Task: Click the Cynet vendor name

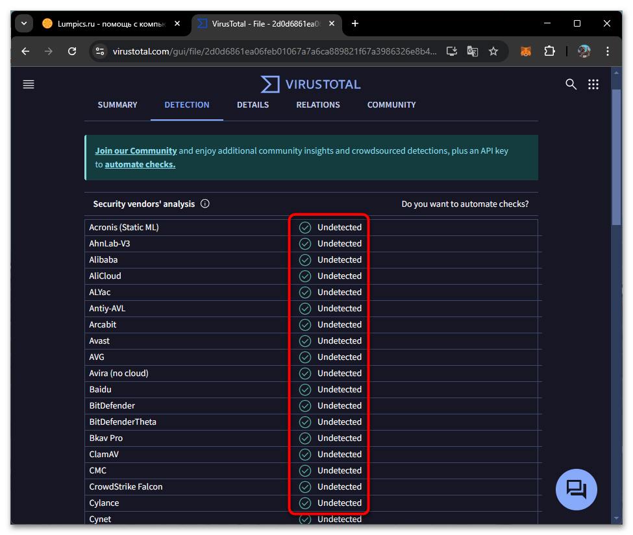Action: click(x=100, y=519)
